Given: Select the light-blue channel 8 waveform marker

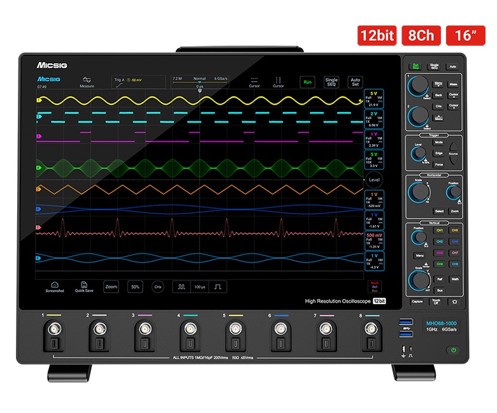Looking at the screenshot, I should 39,258.
